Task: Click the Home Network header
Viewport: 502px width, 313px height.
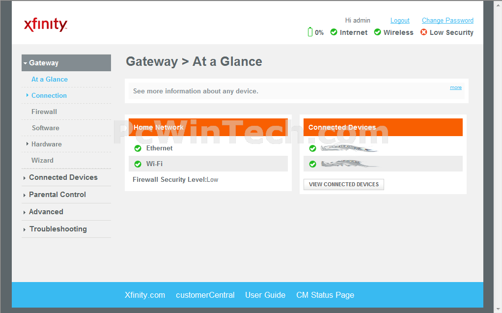Action: [x=208, y=127]
